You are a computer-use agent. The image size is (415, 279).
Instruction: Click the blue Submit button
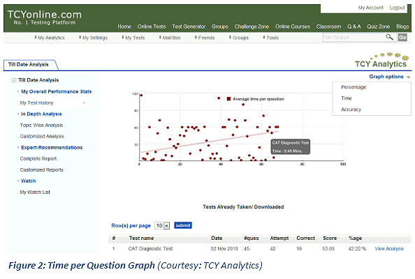click(183, 225)
